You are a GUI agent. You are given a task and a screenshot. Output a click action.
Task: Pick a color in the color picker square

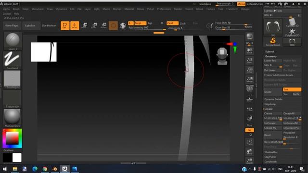[12, 138]
